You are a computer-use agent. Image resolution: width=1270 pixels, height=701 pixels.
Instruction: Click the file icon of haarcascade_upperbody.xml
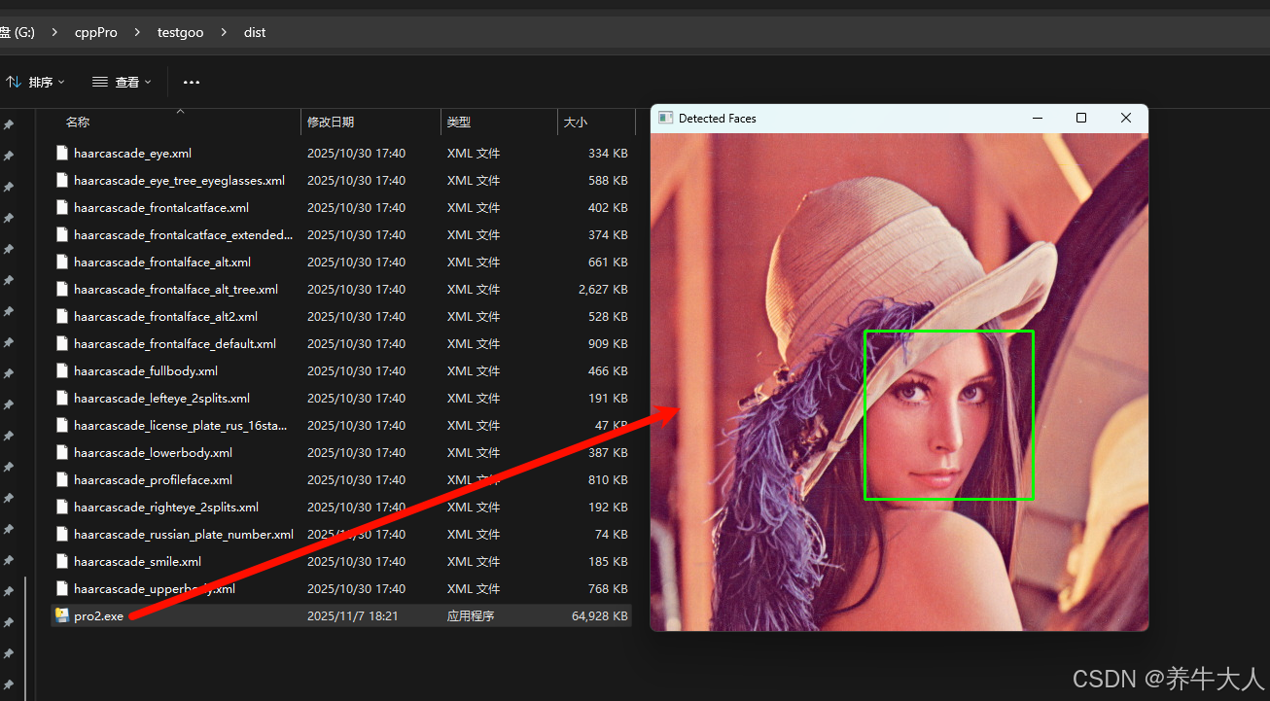(x=62, y=588)
